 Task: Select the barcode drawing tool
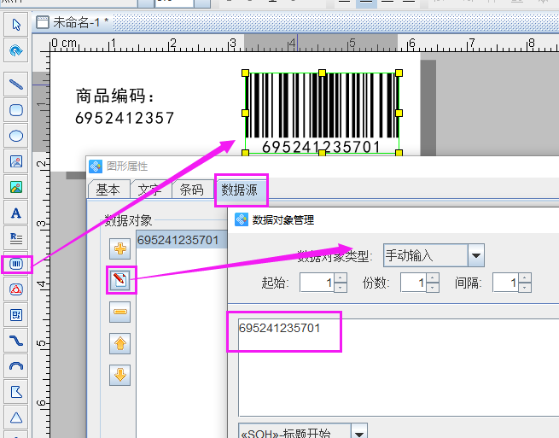[x=16, y=264]
